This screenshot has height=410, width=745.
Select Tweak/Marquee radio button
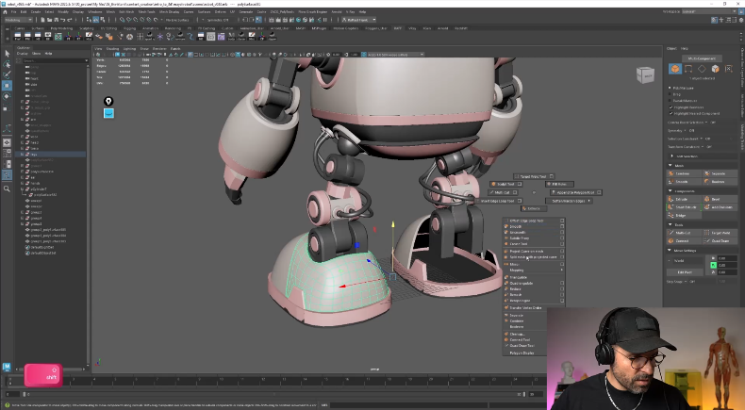pyautogui.click(x=670, y=100)
